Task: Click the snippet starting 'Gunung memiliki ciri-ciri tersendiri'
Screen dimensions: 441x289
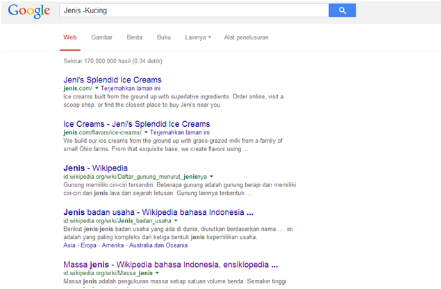Action: pyautogui.click(x=180, y=189)
